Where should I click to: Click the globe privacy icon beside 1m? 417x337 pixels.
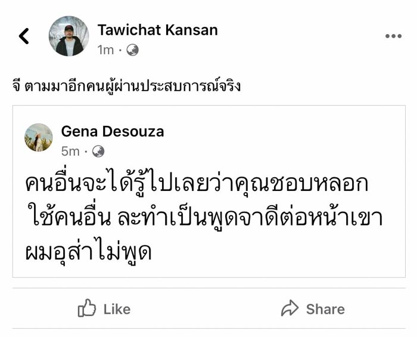pos(133,50)
